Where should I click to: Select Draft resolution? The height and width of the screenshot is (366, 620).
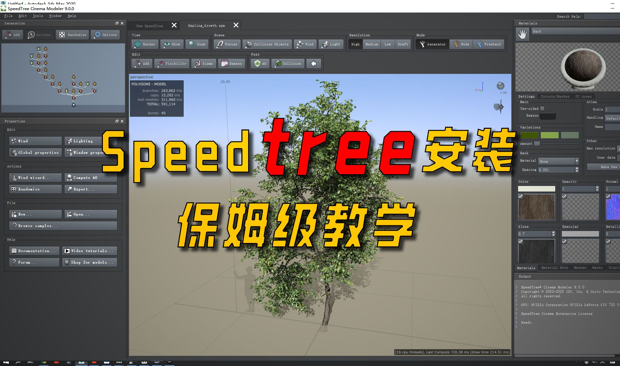pos(403,44)
